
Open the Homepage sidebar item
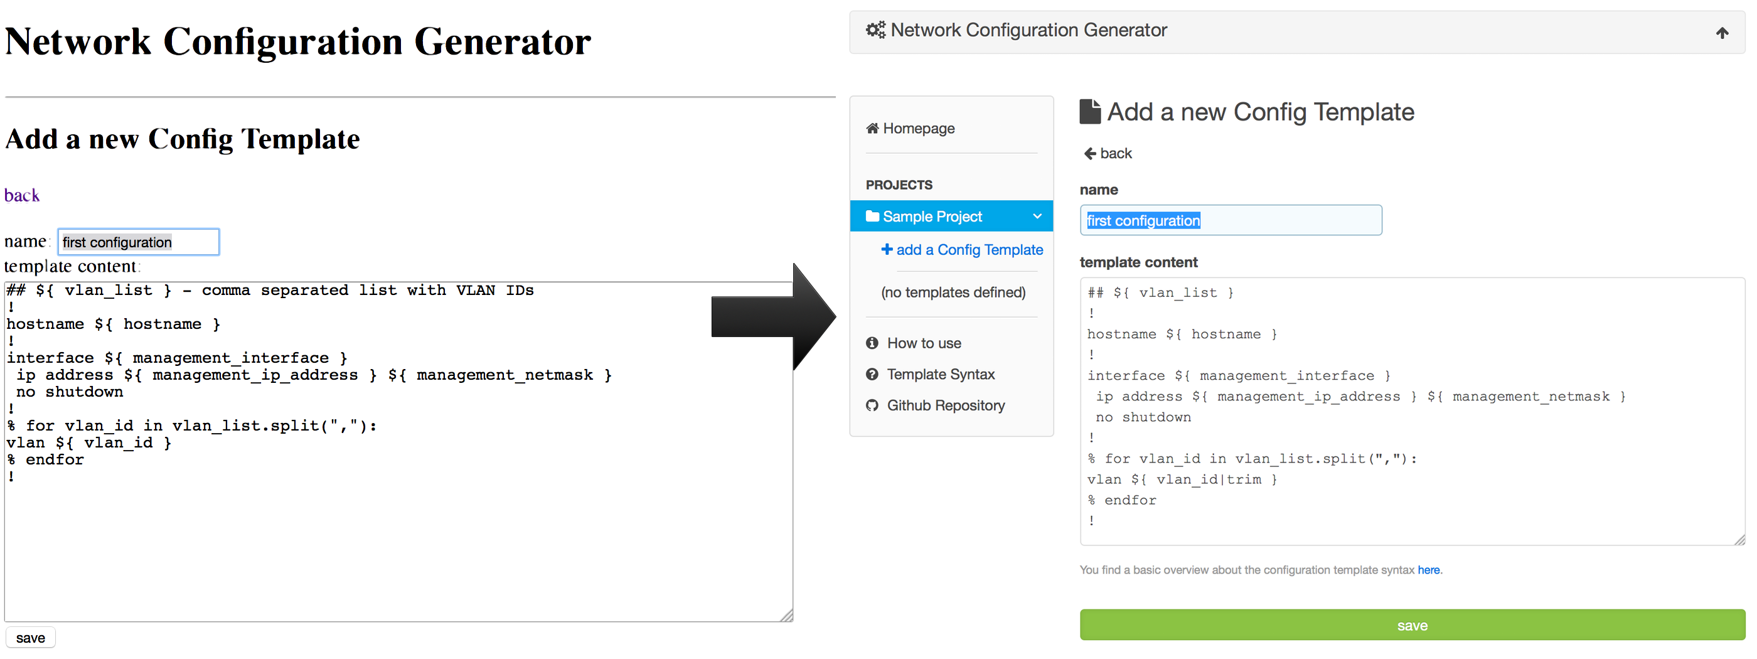pyautogui.click(x=911, y=128)
